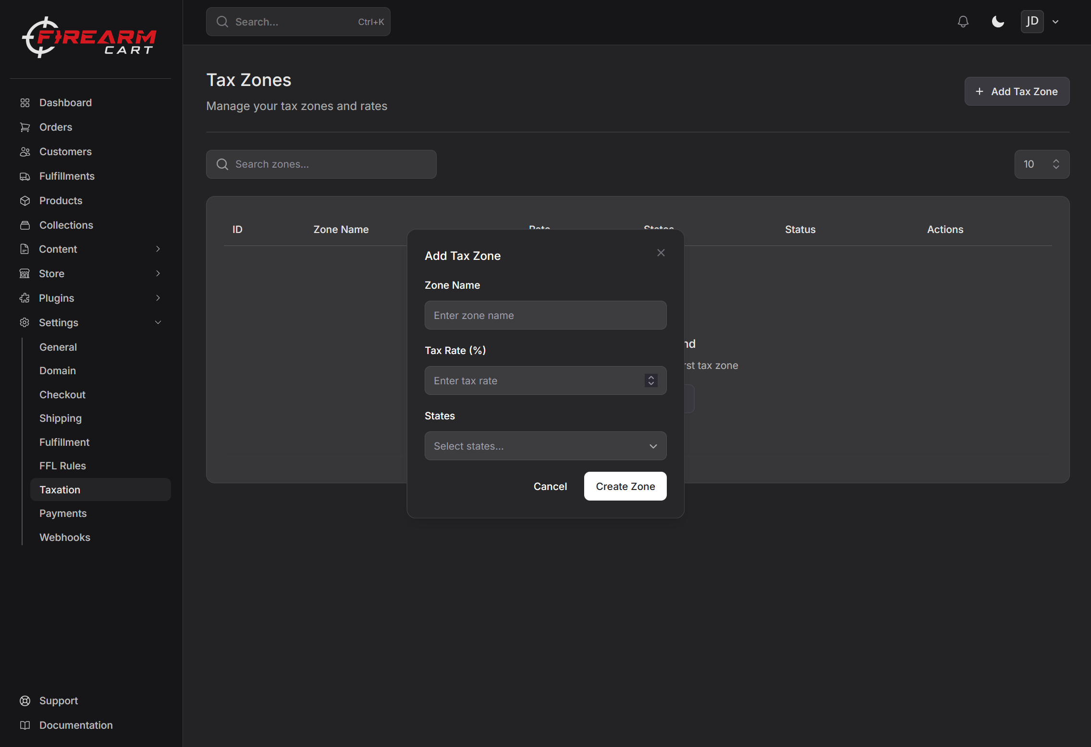Open Shipping settings
The image size is (1091, 747).
point(61,418)
